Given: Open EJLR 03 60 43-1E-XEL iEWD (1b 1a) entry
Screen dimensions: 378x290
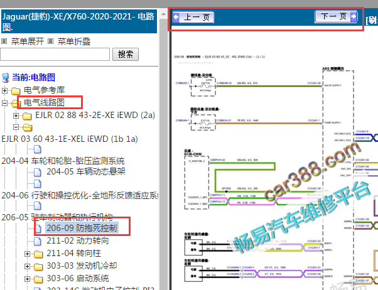Looking at the screenshot, I should (x=70, y=139).
